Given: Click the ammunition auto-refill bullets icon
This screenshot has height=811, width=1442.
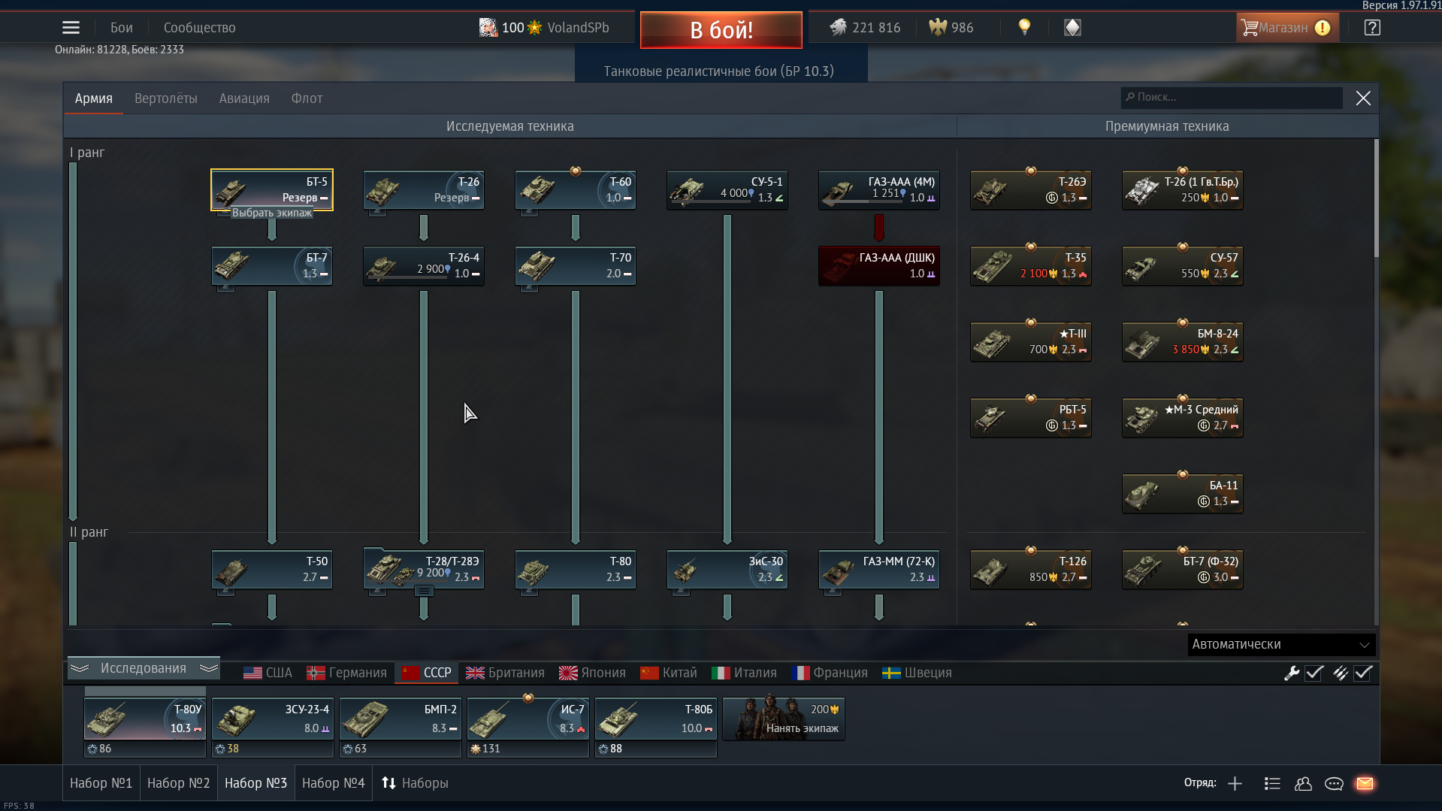Looking at the screenshot, I should tap(1341, 673).
